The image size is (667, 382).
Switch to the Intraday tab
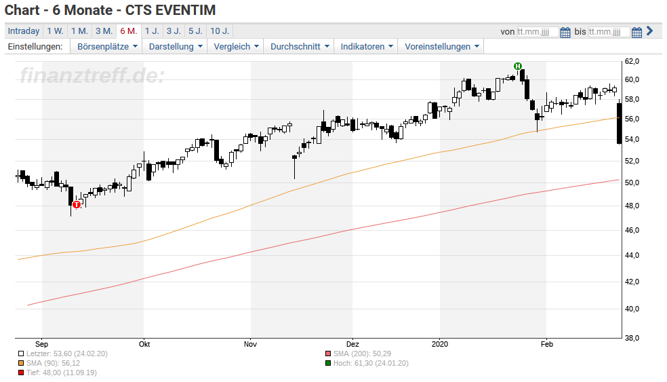pyautogui.click(x=24, y=31)
